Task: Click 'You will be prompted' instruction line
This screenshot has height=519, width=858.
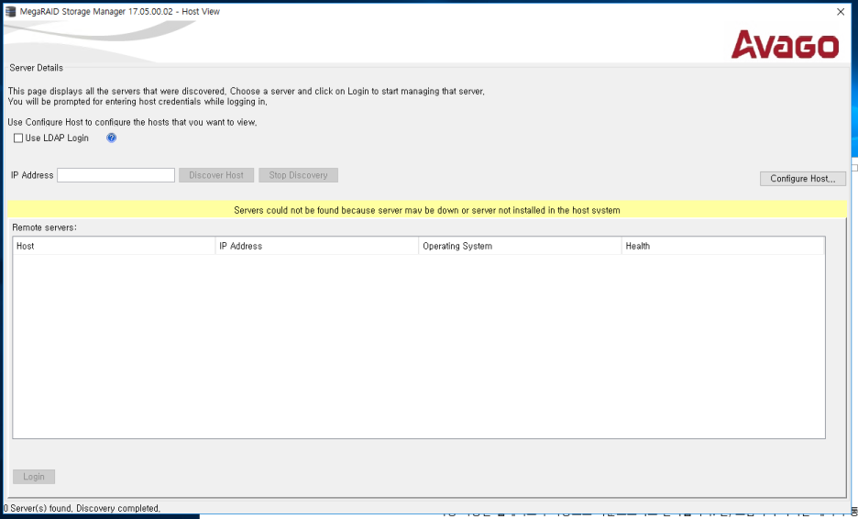Action: pos(137,102)
